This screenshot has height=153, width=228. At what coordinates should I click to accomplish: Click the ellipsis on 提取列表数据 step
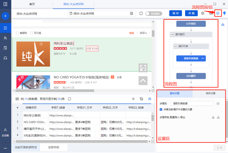pyautogui.click(x=203, y=58)
